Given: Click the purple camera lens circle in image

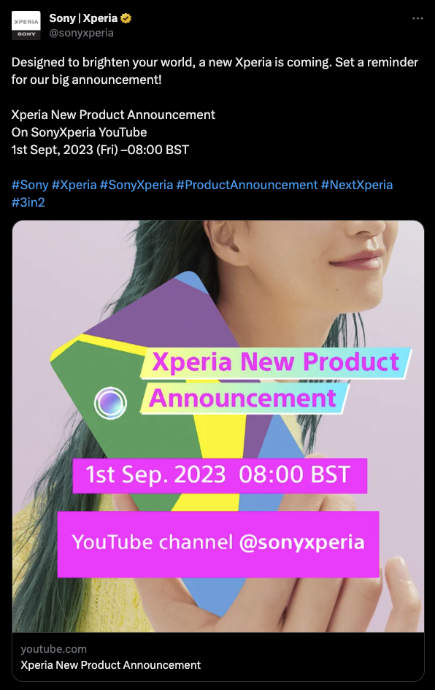Looking at the screenshot, I should pyautogui.click(x=110, y=402).
